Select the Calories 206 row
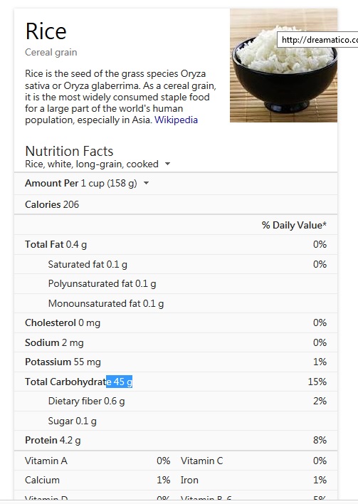 click(176, 204)
